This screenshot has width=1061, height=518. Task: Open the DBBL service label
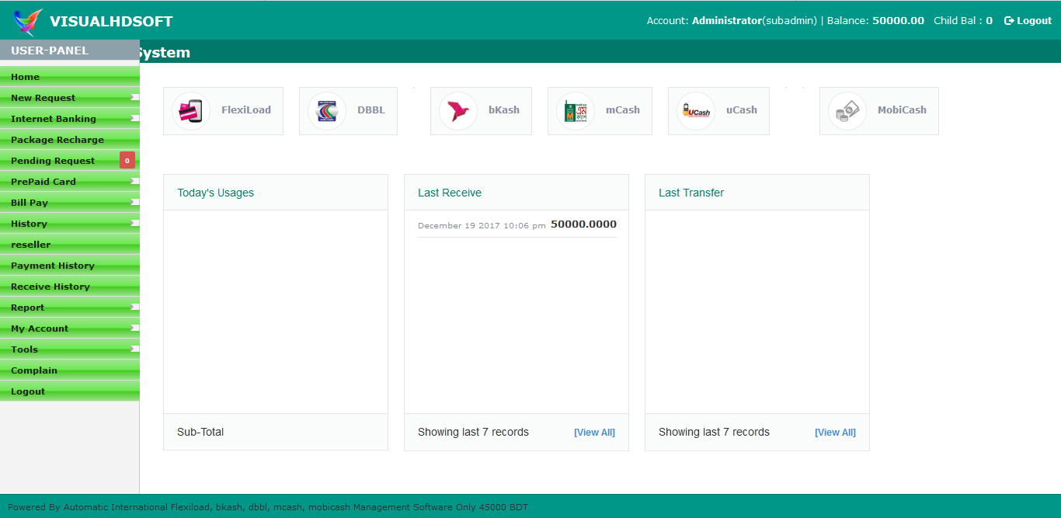coord(371,110)
